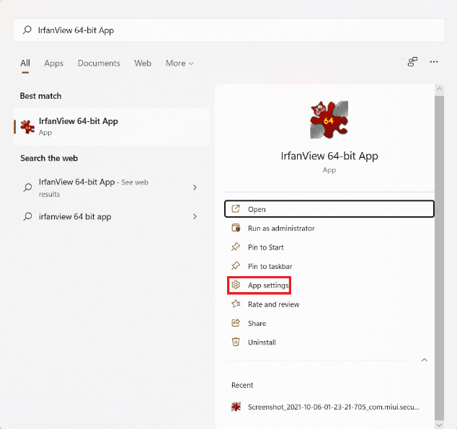Screen dimensions: 457x429
Task: Switch to the Documents tab
Action: click(99, 63)
